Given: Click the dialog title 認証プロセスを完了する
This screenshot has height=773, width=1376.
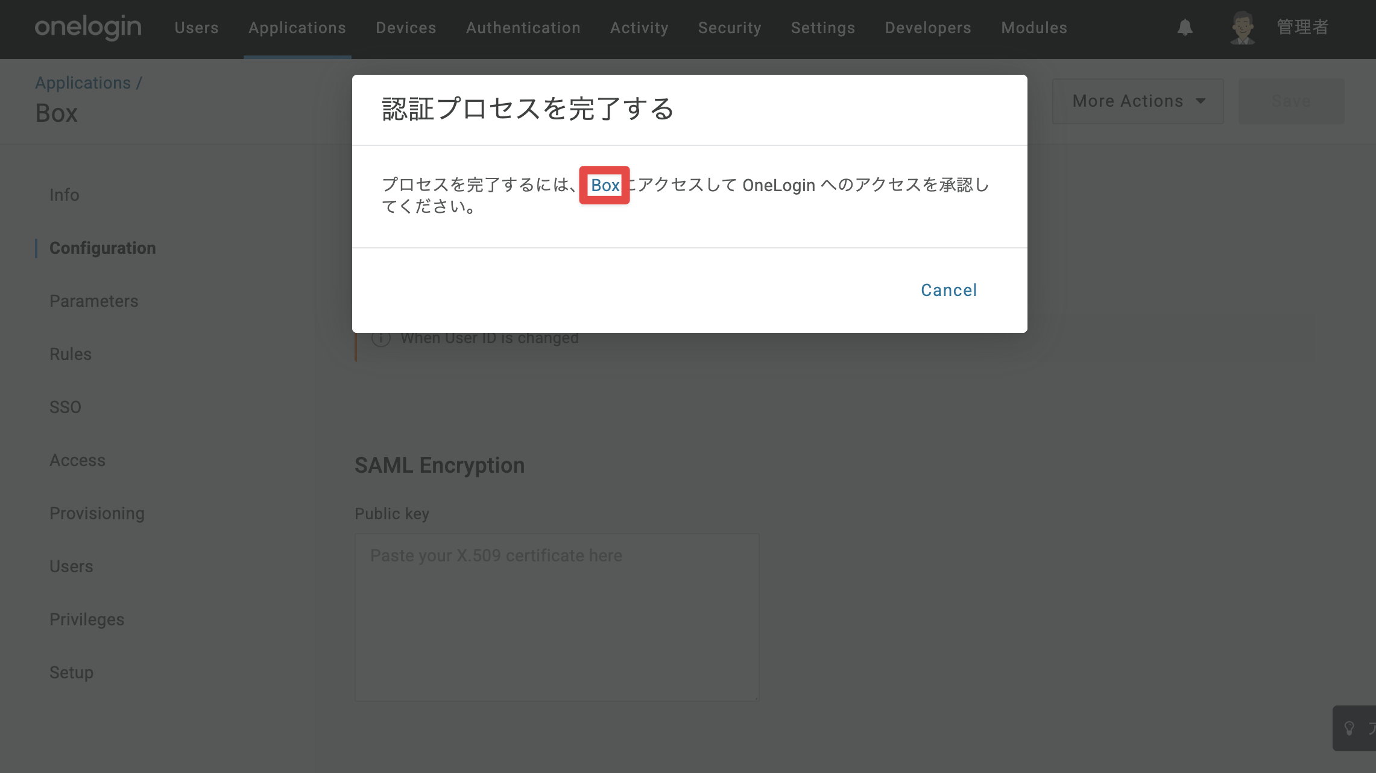Looking at the screenshot, I should coord(528,109).
